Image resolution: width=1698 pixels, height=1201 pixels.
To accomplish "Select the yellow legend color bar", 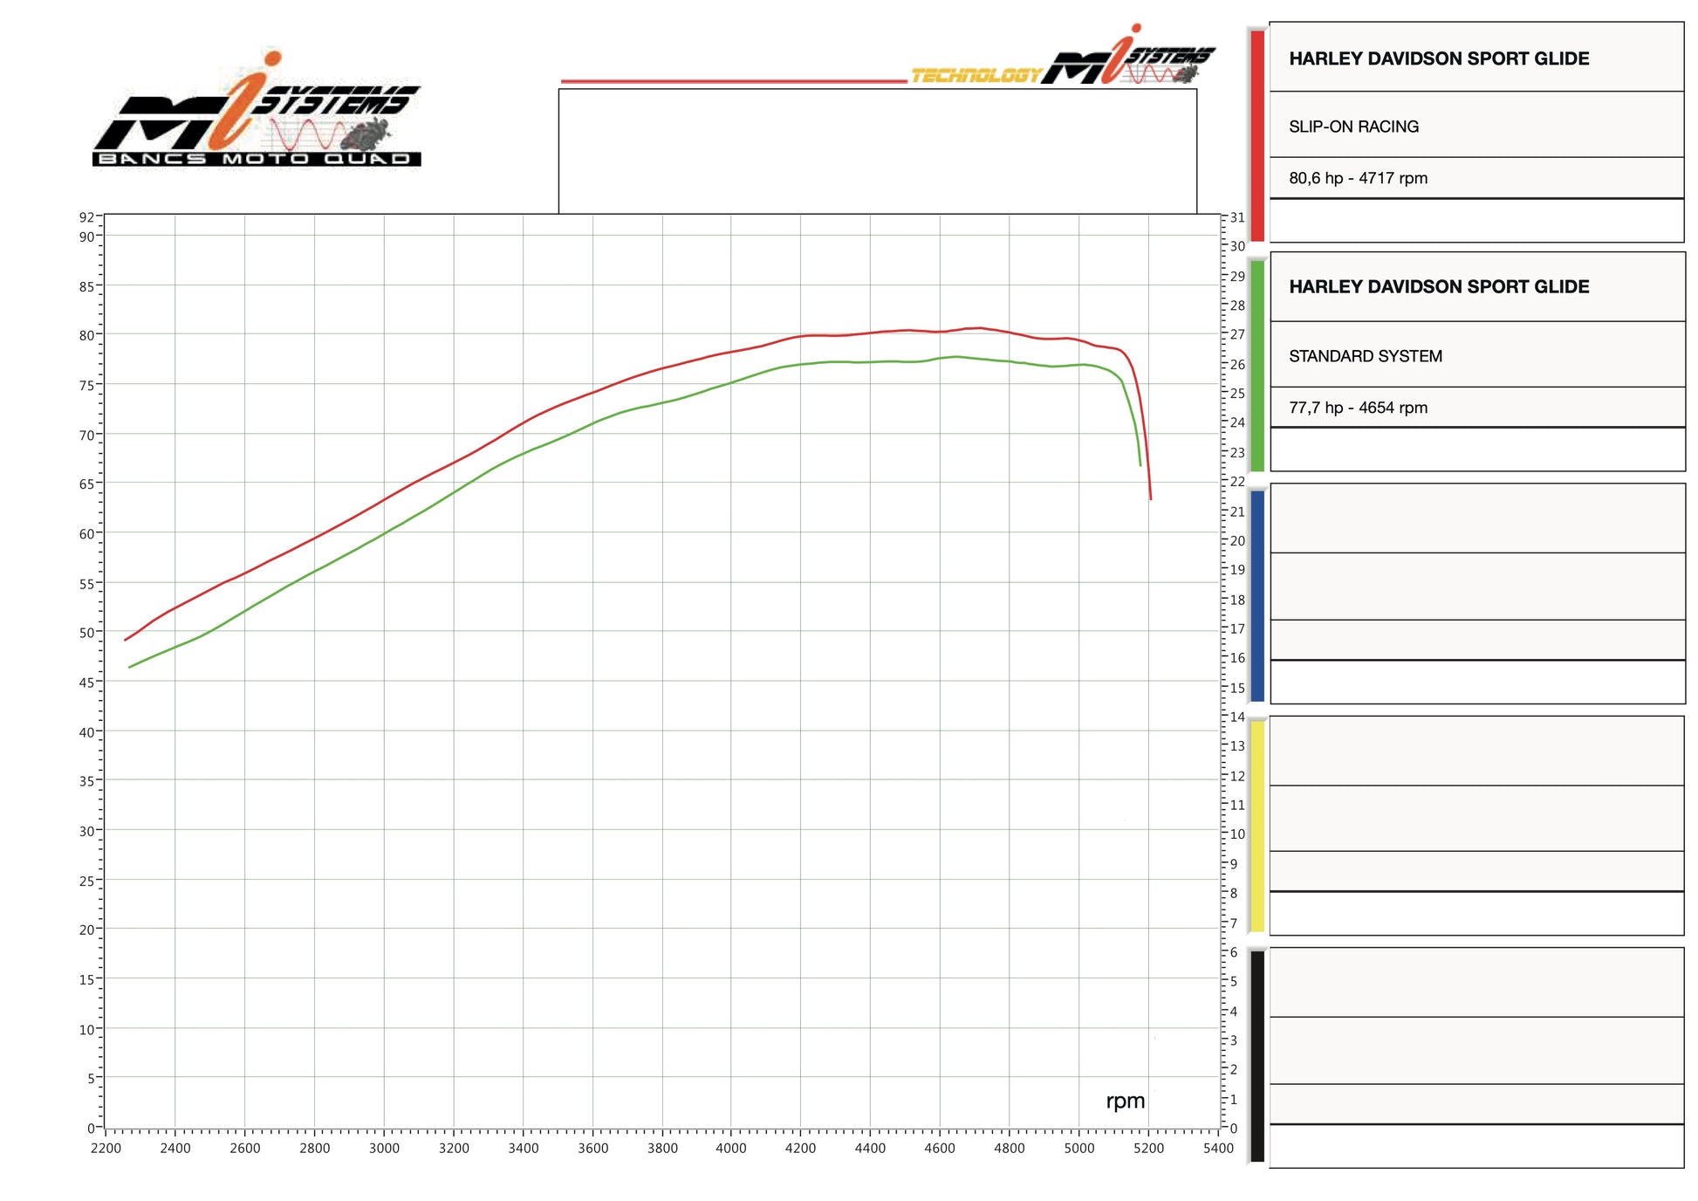I will (x=1257, y=827).
